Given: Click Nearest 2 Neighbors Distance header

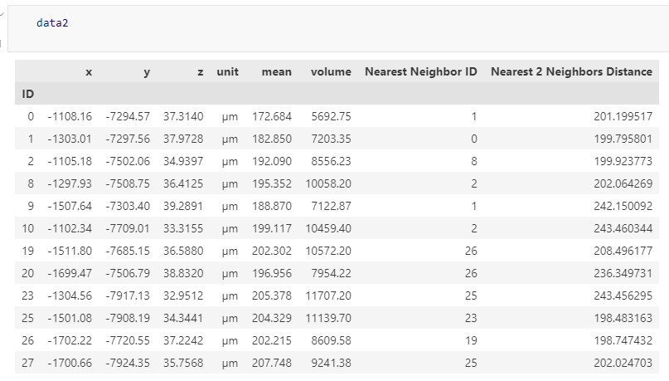Looking at the screenshot, I should 571,71.
